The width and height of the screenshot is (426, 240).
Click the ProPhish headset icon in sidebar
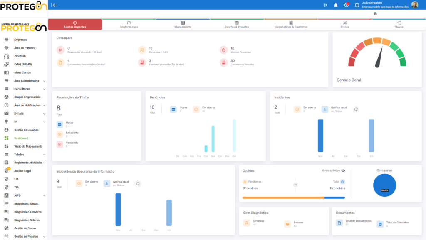6,56
